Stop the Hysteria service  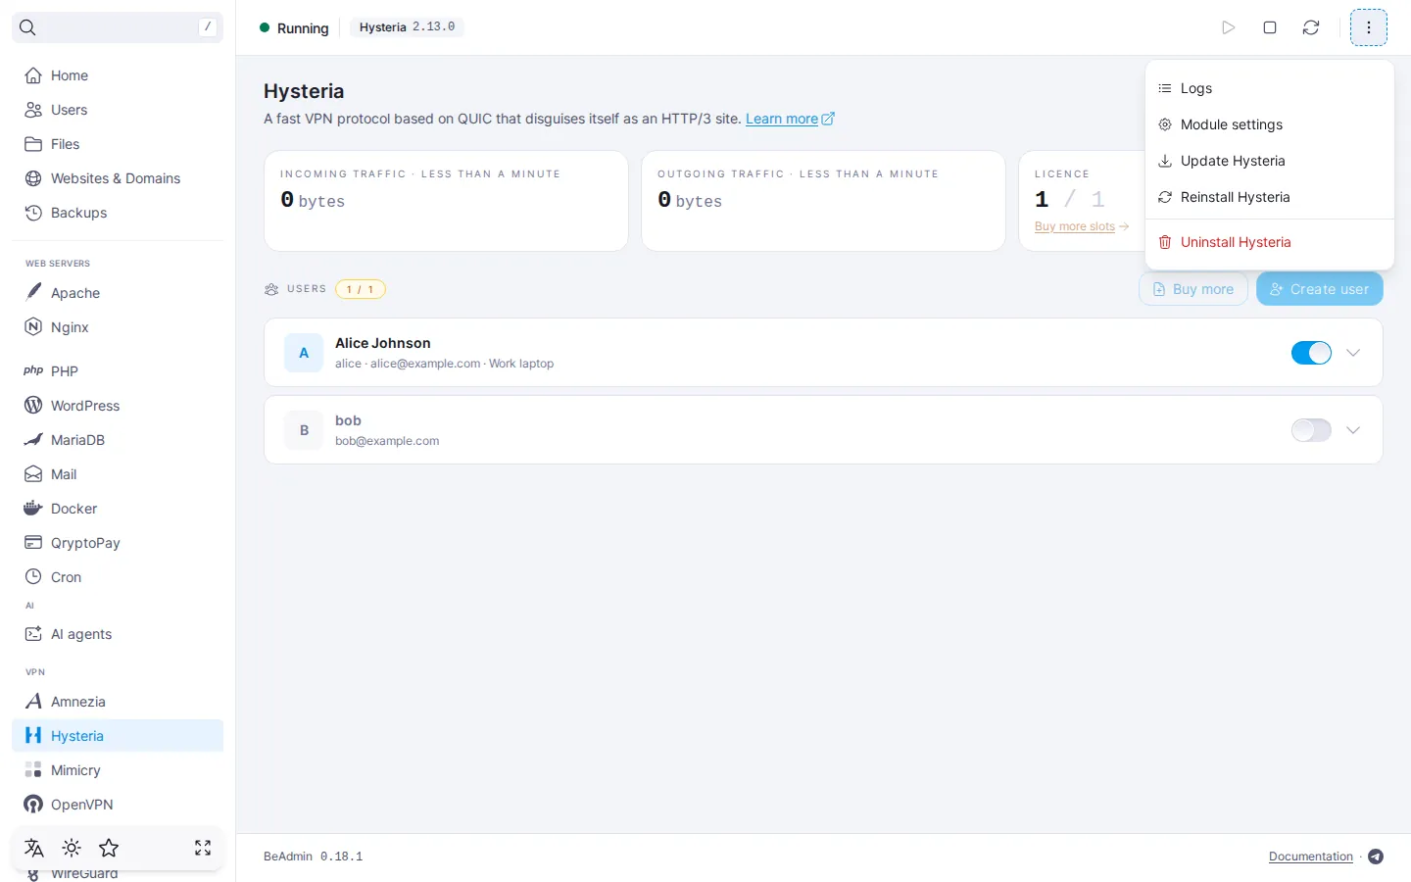click(x=1270, y=27)
